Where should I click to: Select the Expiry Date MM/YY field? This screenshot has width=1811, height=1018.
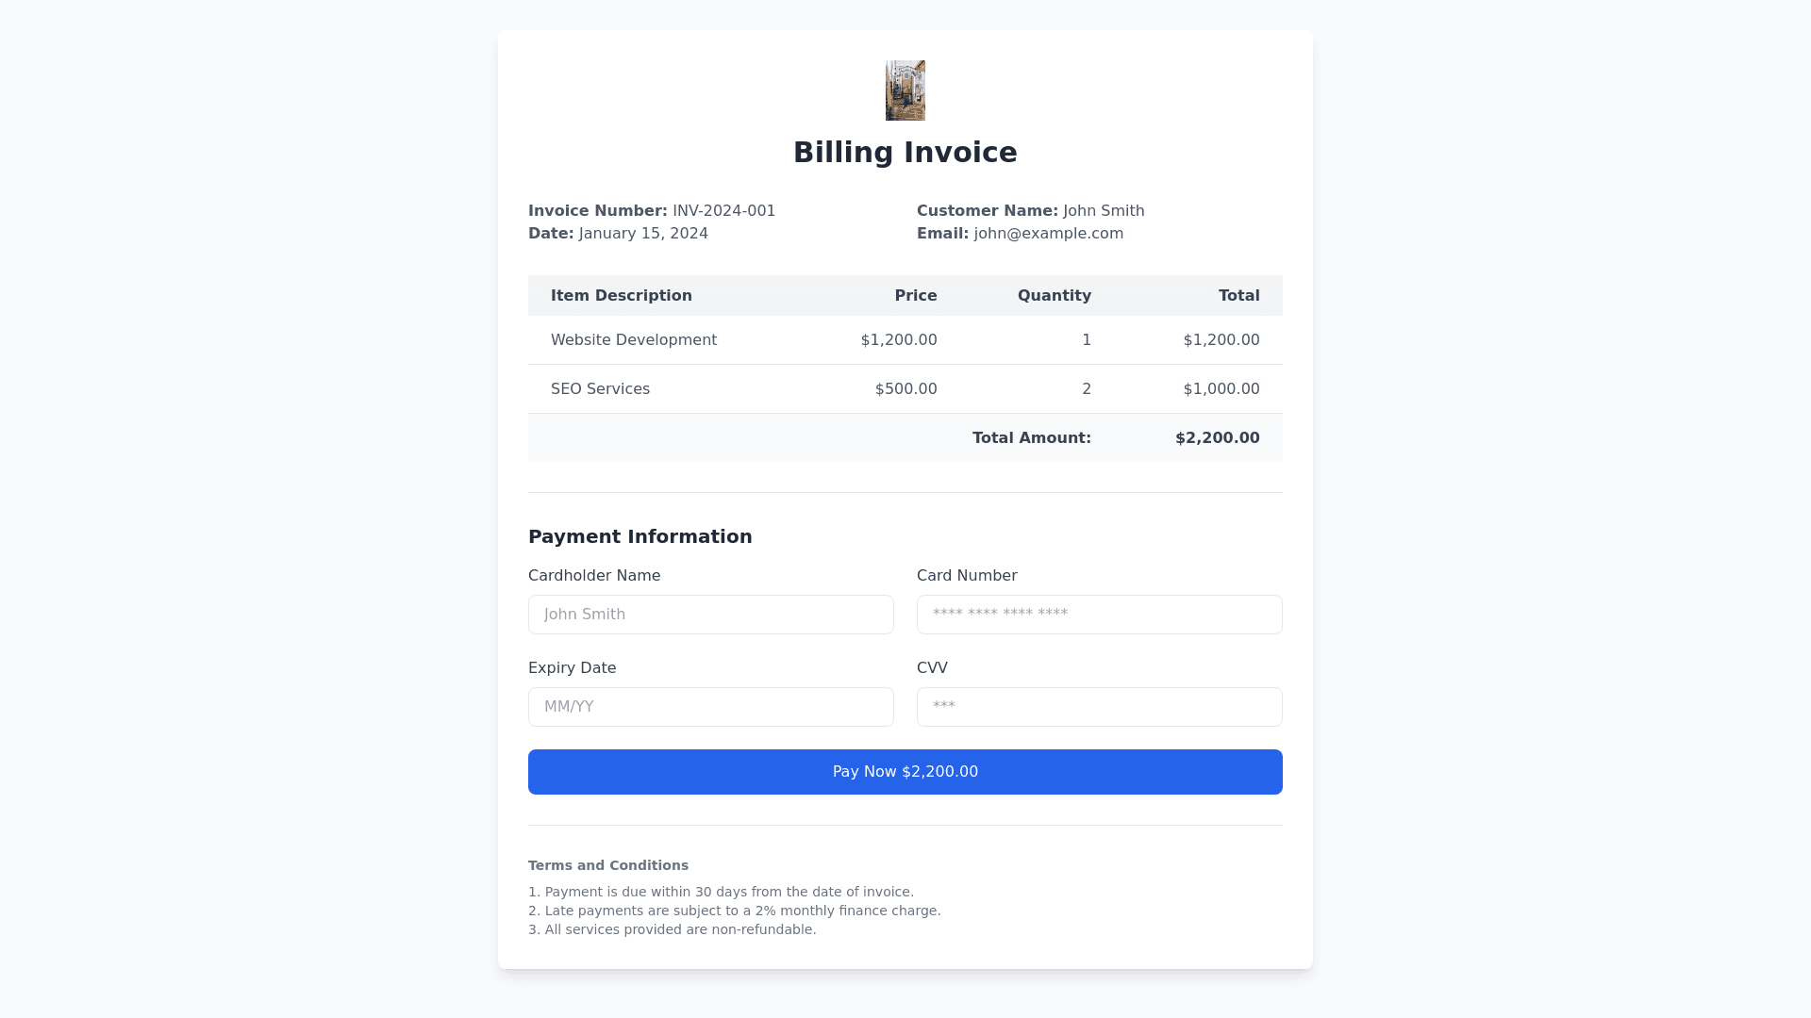pyautogui.click(x=710, y=707)
